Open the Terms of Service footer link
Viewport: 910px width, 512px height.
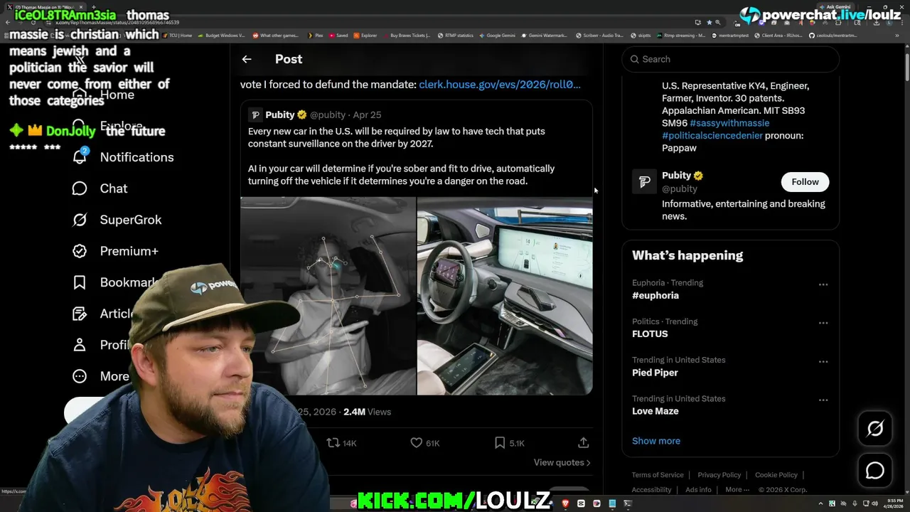tap(658, 475)
